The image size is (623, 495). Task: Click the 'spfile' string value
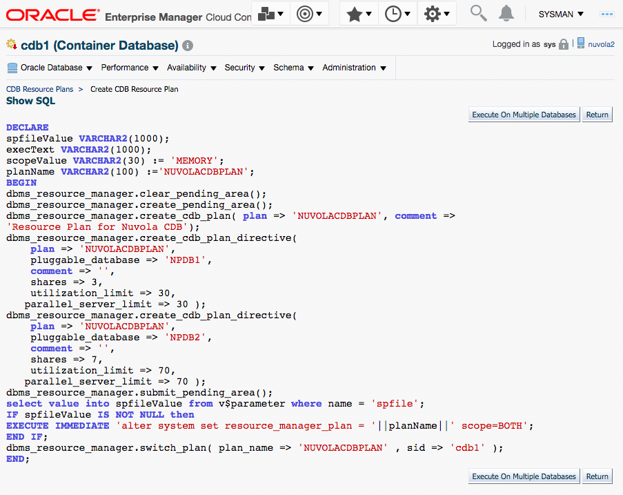click(x=395, y=404)
